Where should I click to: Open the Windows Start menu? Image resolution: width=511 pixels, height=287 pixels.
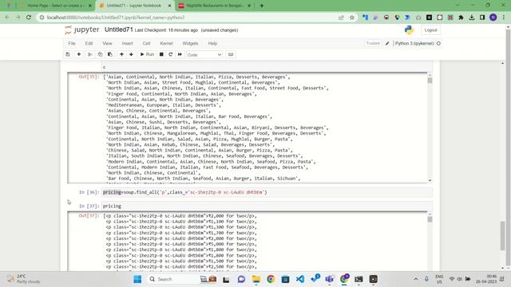click(x=137, y=279)
